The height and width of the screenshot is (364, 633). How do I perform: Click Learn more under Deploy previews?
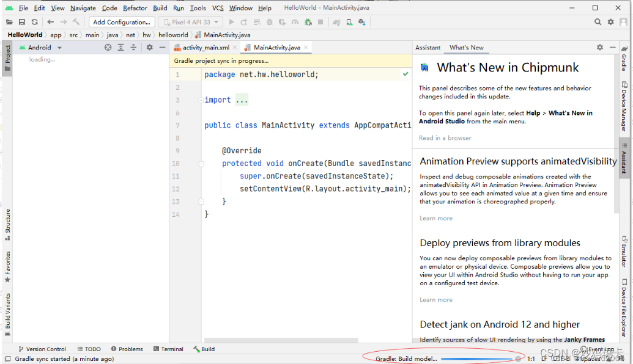pos(436,299)
